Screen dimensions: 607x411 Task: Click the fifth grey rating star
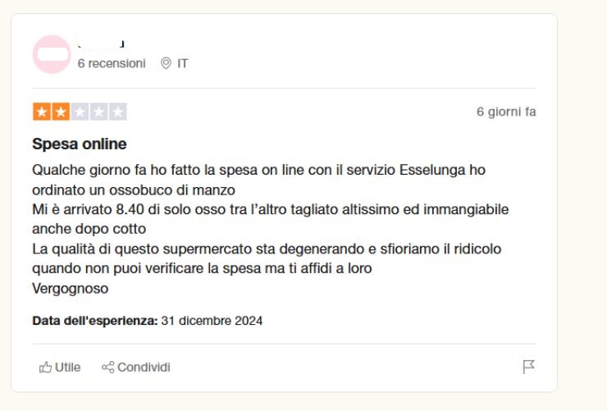pos(117,112)
